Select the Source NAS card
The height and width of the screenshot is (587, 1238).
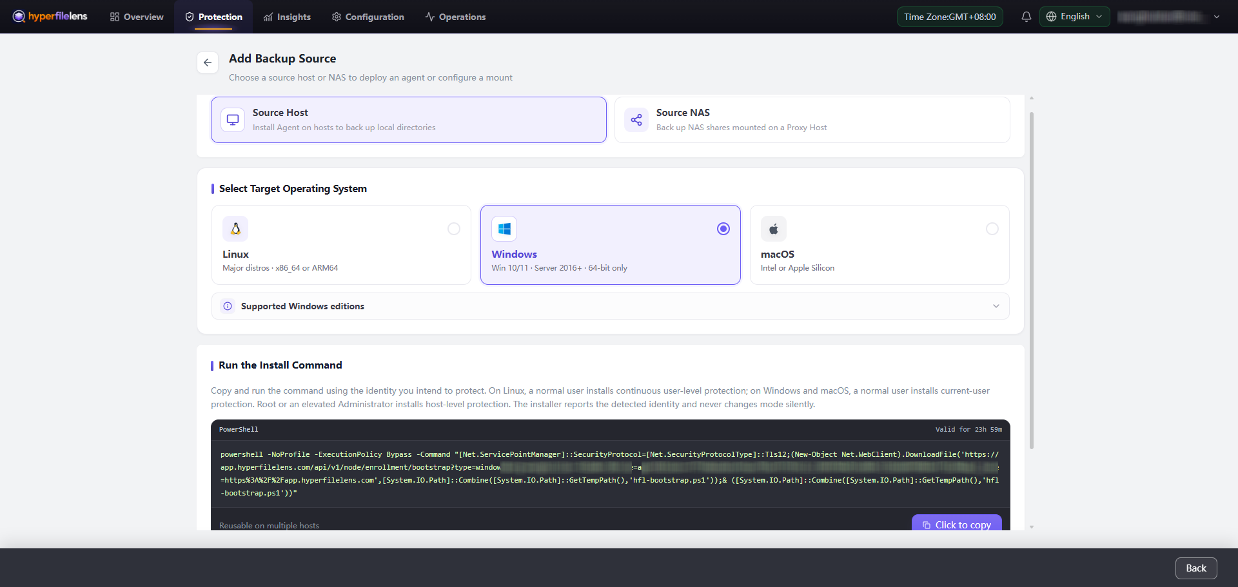pos(812,120)
